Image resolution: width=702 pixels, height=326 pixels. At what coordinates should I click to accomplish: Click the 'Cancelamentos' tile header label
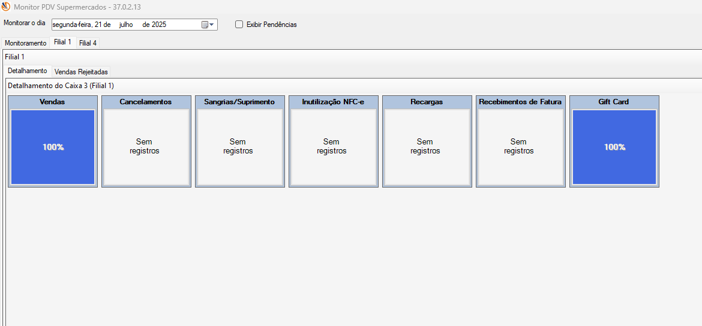146,102
